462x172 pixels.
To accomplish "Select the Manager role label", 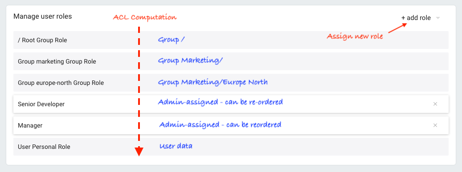I will coord(30,125).
